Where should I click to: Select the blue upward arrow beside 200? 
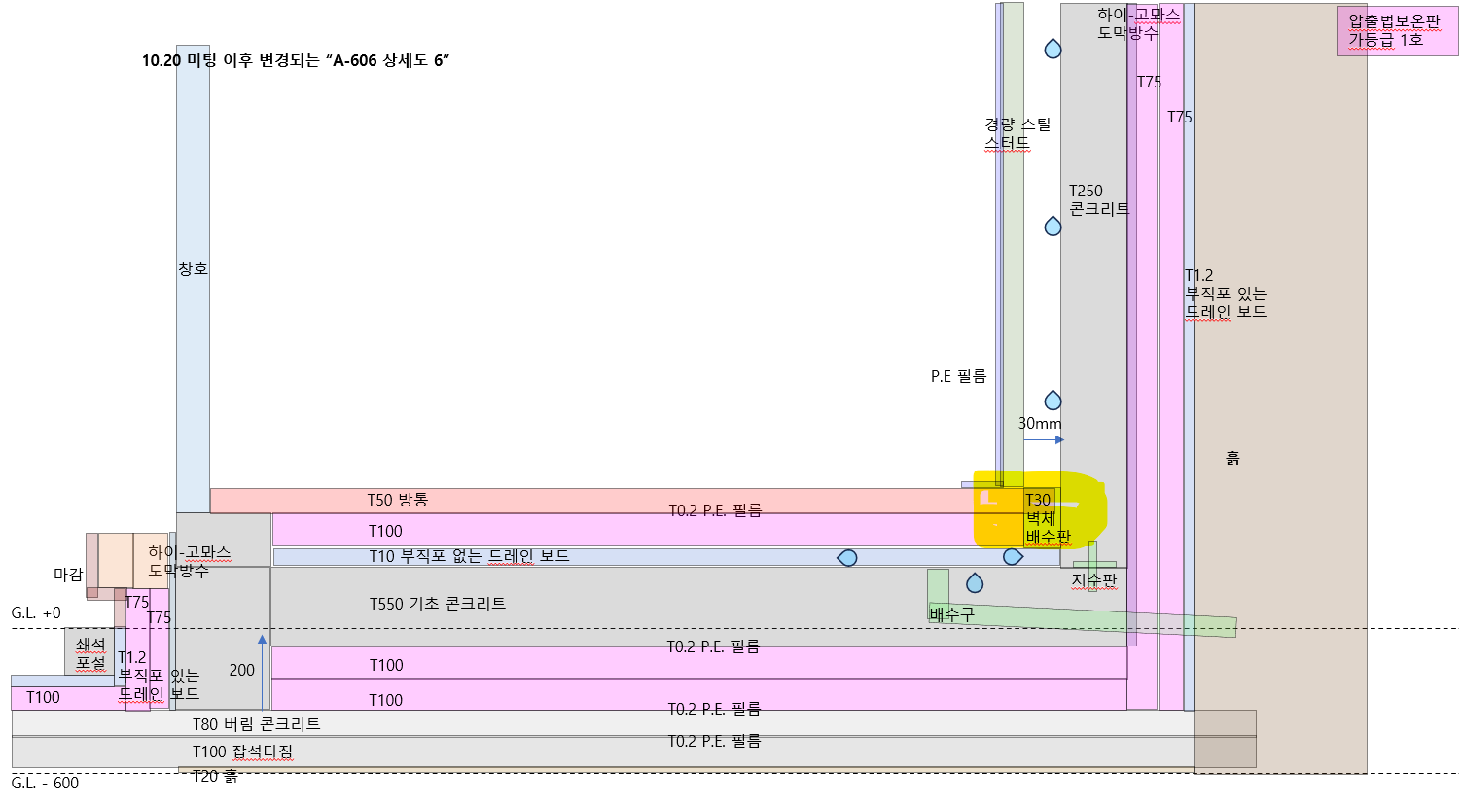tap(262, 671)
